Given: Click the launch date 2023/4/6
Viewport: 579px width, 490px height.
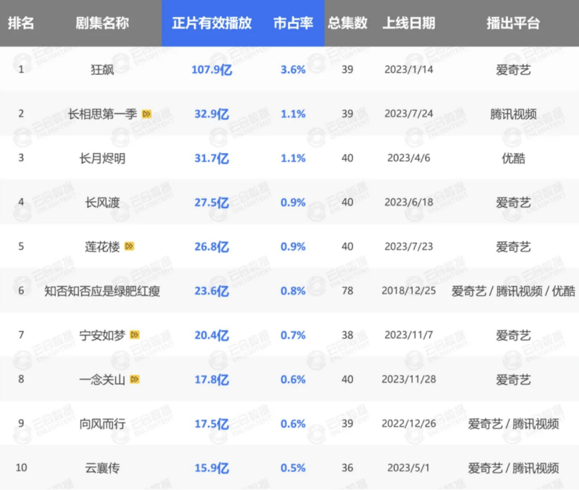Looking at the screenshot, I should 409,158.
